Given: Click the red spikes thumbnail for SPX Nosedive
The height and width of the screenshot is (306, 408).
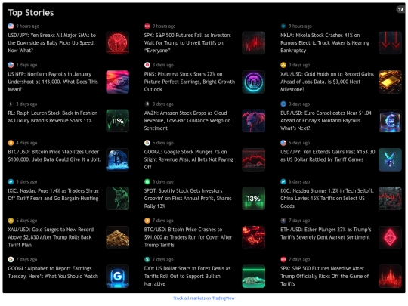Looking at the screenshot, I should 390,277.
